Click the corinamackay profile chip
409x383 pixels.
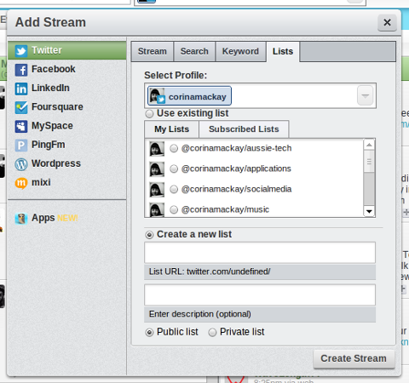click(189, 96)
